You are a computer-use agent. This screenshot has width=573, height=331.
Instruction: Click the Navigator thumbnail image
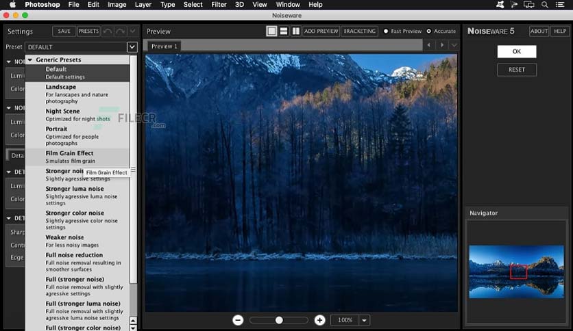[x=516, y=272]
